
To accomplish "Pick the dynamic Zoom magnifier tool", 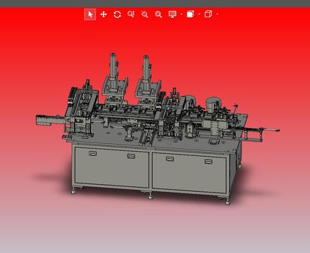I will tap(131, 15).
